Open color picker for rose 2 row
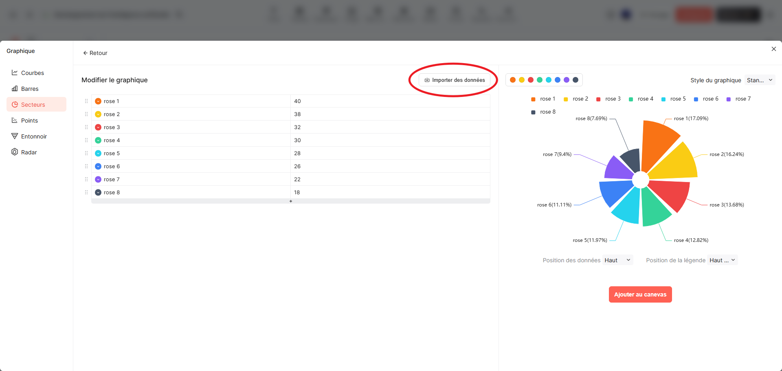This screenshot has width=782, height=371. pyautogui.click(x=98, y=114)
